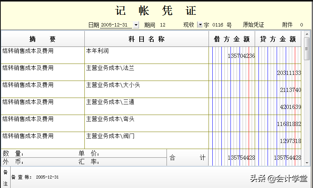
Task: Select the 主营业务成本\弯头 account cell
Action: 146,123
